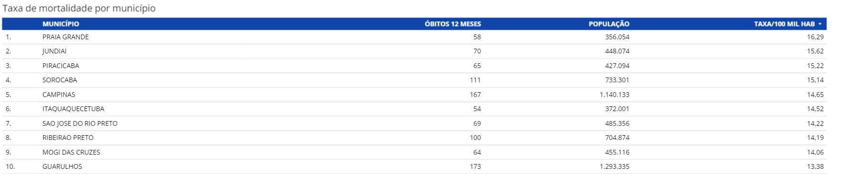This screenshot has width=841, height=174.
Task: Sort by POPULAÇÃO column header
Action: point(609,24)
